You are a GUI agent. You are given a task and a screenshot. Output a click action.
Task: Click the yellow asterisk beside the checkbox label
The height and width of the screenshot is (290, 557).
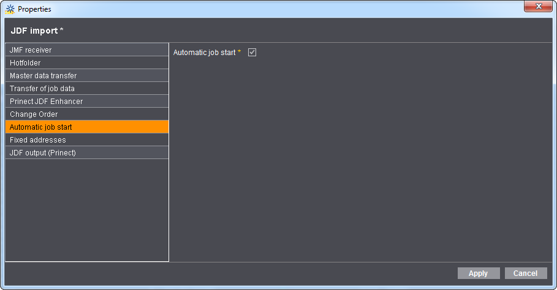(240, 53)
